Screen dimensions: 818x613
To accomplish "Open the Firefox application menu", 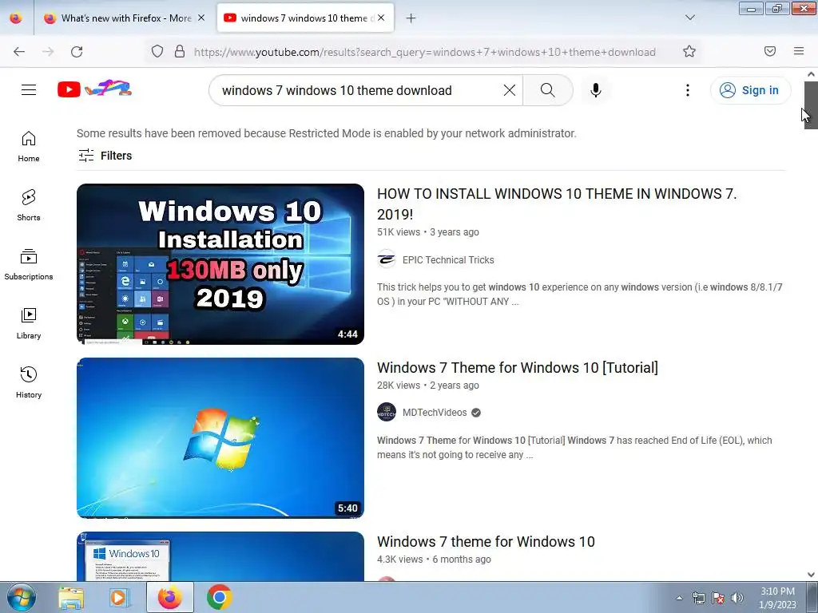I will point(799,51).
